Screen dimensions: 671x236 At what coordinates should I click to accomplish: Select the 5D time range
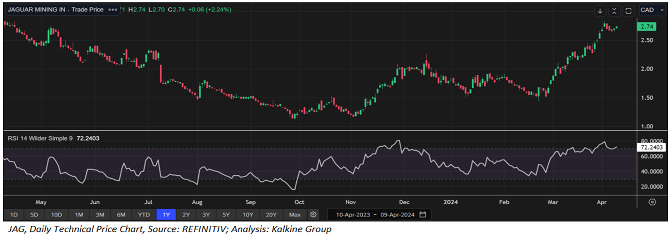[x=35, y=214]
